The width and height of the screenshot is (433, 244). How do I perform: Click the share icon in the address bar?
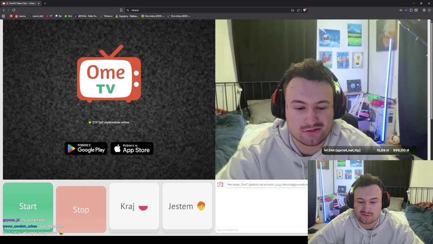click(298, 10)
